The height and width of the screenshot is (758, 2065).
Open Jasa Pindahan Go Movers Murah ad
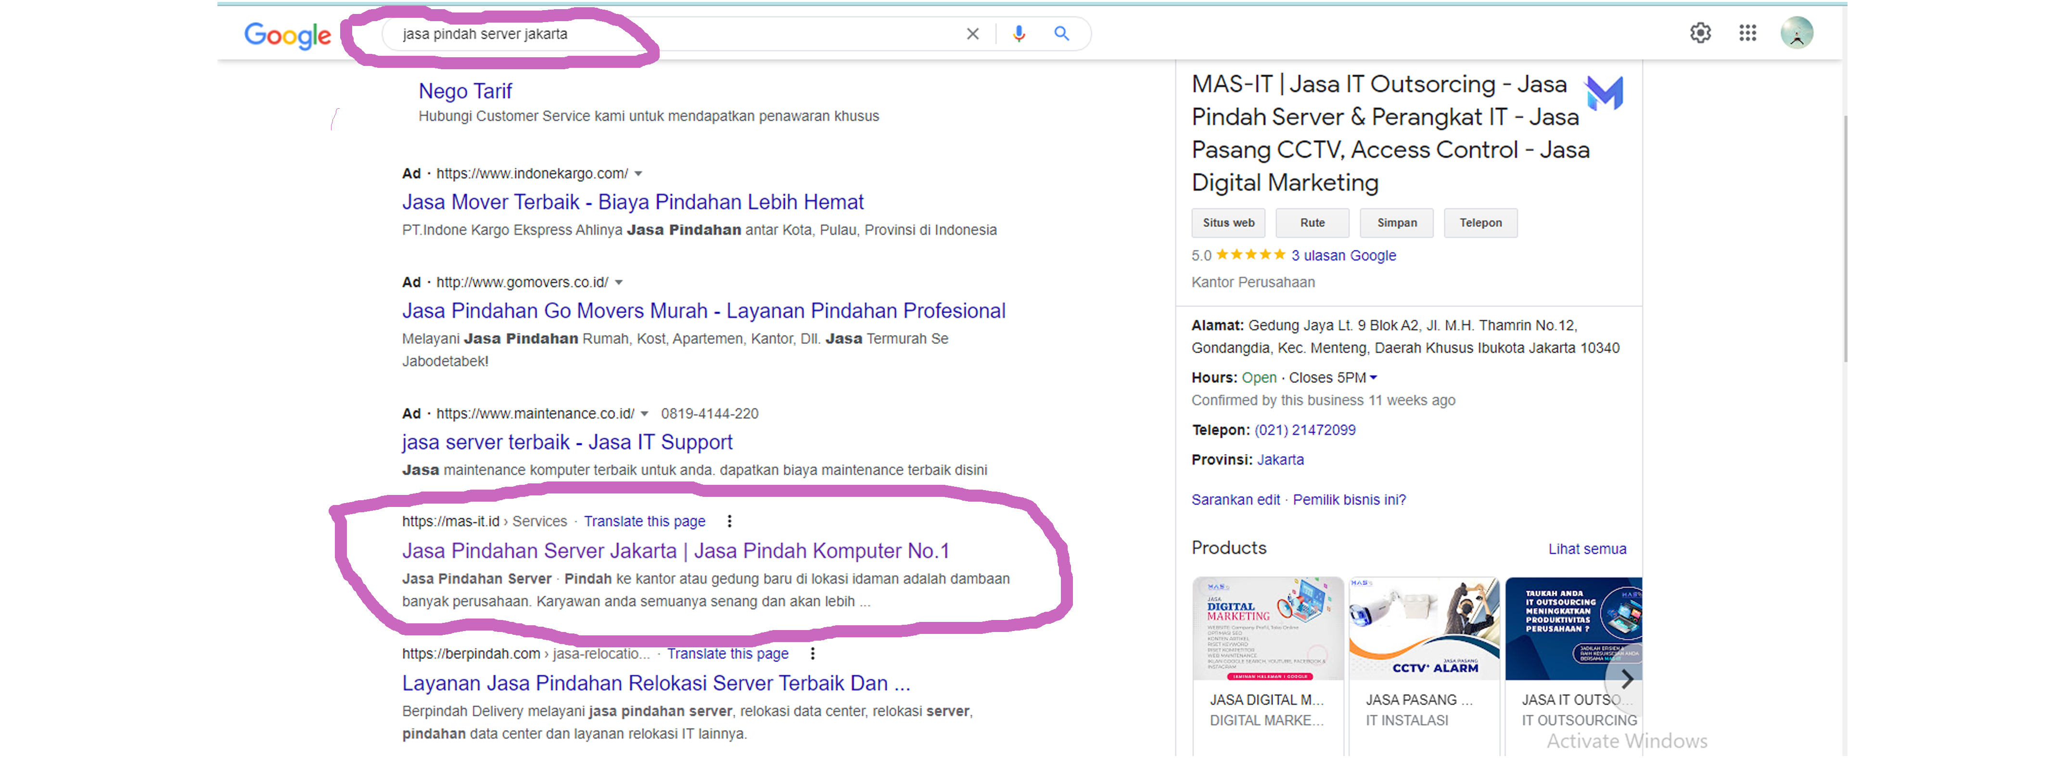[704, 311]
